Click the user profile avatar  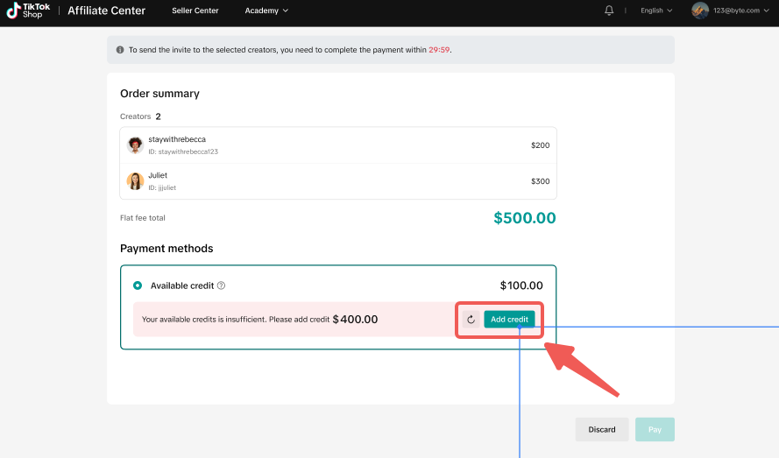(699, 11)
